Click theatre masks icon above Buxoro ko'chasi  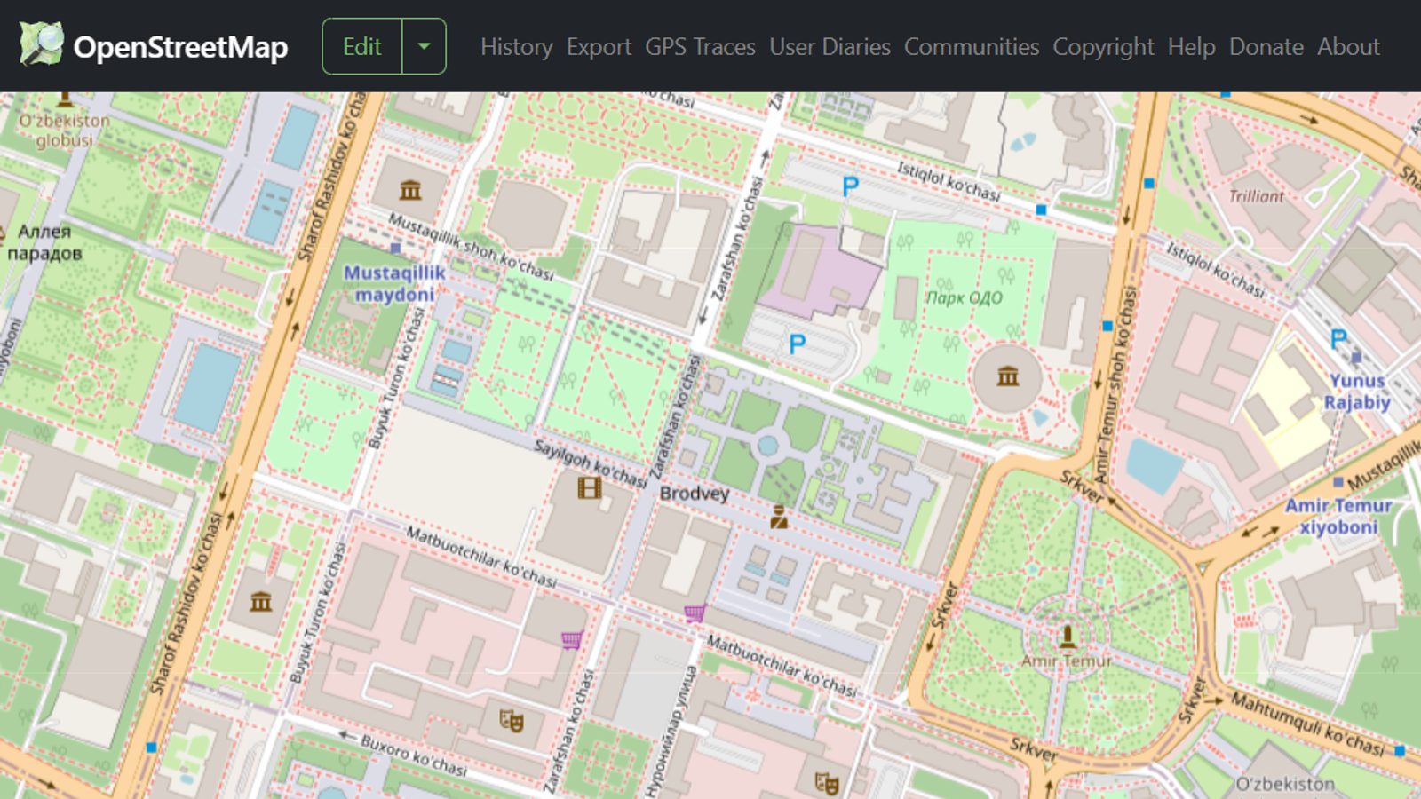coord(511,719)
